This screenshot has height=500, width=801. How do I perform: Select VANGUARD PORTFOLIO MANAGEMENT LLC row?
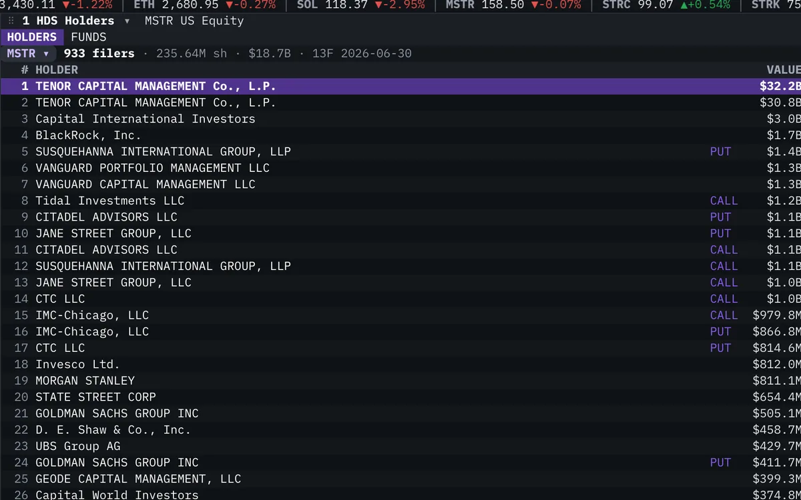coord(400,168)
